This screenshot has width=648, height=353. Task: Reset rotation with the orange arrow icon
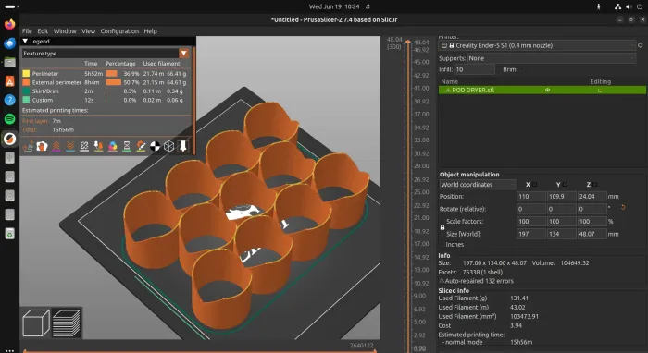623,207
